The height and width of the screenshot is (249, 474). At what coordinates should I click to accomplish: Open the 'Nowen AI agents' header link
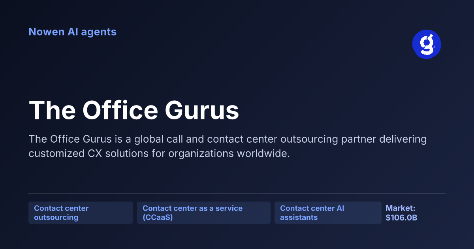tap(72, 32)
